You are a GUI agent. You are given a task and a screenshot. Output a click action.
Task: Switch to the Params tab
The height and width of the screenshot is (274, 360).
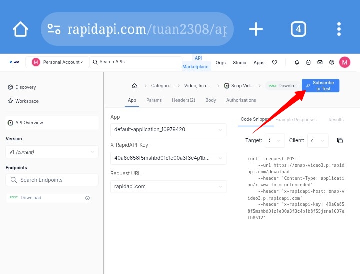coord(154,100)
